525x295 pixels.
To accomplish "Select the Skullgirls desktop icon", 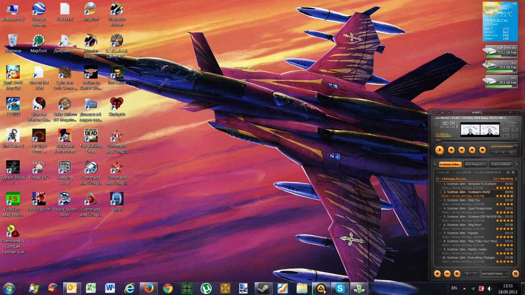I will 117,107.
